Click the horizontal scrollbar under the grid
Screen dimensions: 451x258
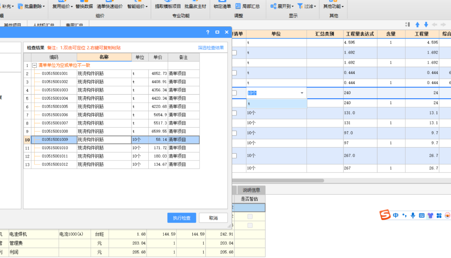point(278,180)
